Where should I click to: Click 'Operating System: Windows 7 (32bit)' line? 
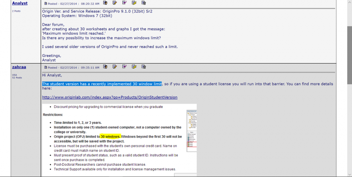tap(77, 16)
